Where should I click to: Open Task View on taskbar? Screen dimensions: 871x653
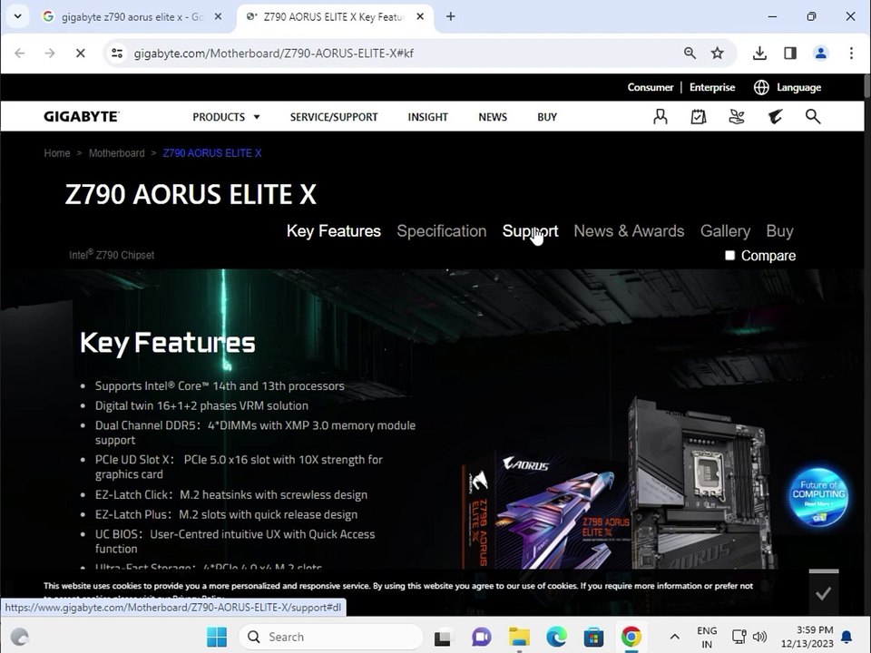[x=442, y=637]
